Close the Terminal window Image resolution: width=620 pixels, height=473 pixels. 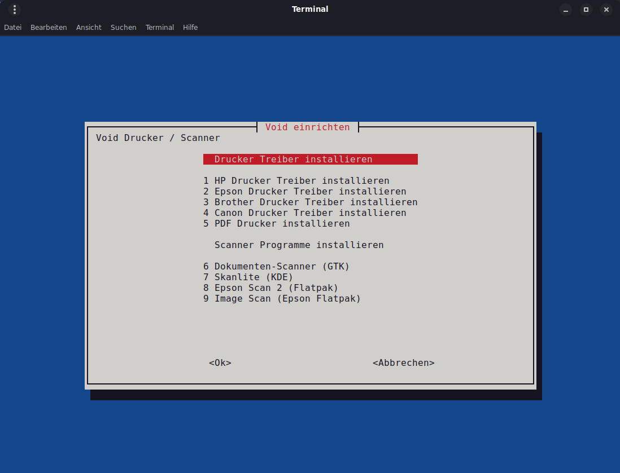point(606,10)
